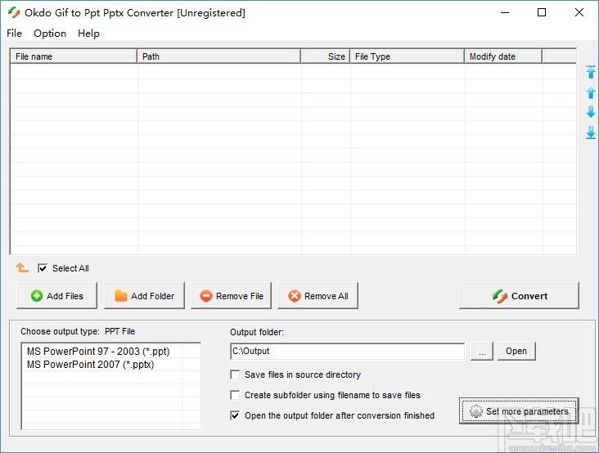Click the Remove All button
The height and width of the screenshot is (453, 599).
(x=318, y=296)
